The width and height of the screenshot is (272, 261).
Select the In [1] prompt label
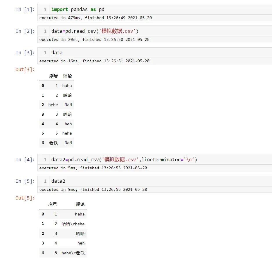pos(25,10)
